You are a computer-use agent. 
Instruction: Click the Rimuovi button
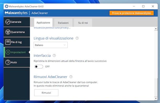[x=46, y=93]
